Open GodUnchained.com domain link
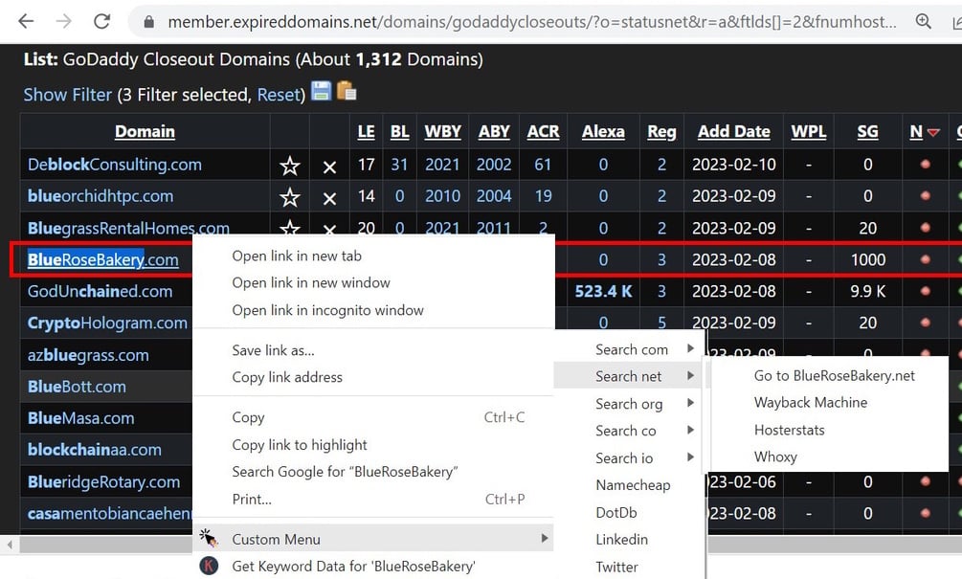This screenshot has width=962, height=579. (100, 291)
